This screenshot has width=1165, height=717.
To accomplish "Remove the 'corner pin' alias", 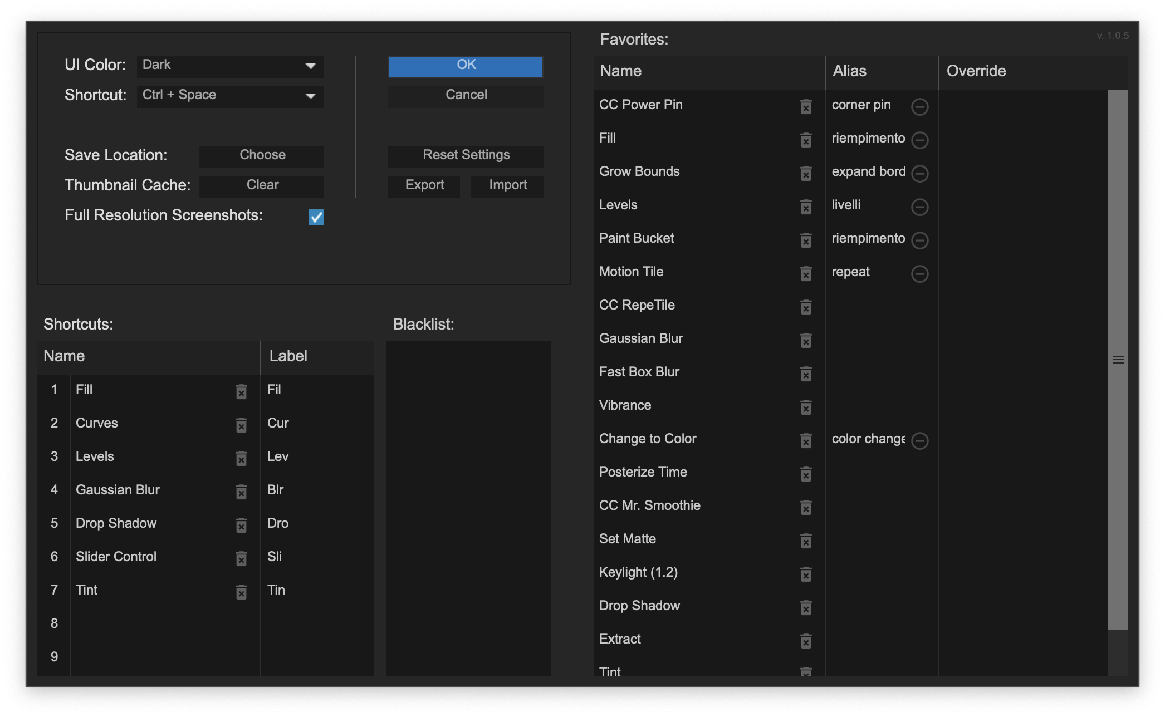I will point(920,106).
